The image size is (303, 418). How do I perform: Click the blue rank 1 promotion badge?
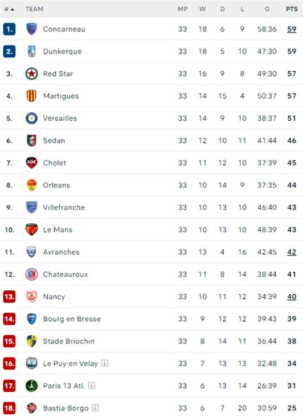[10, 29]
